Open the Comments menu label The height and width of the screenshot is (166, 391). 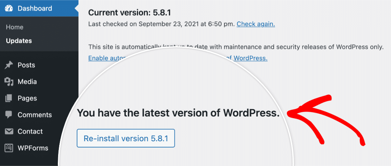35,115
